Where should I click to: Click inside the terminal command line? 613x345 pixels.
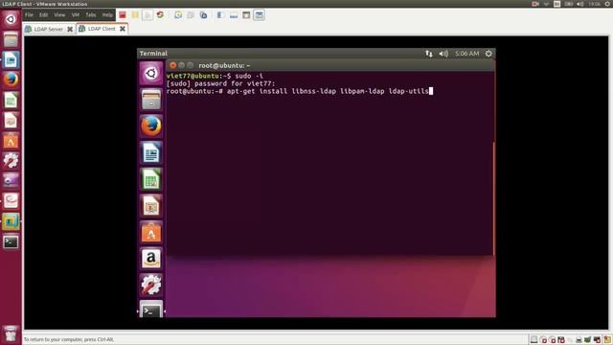(x=299, y=91)
